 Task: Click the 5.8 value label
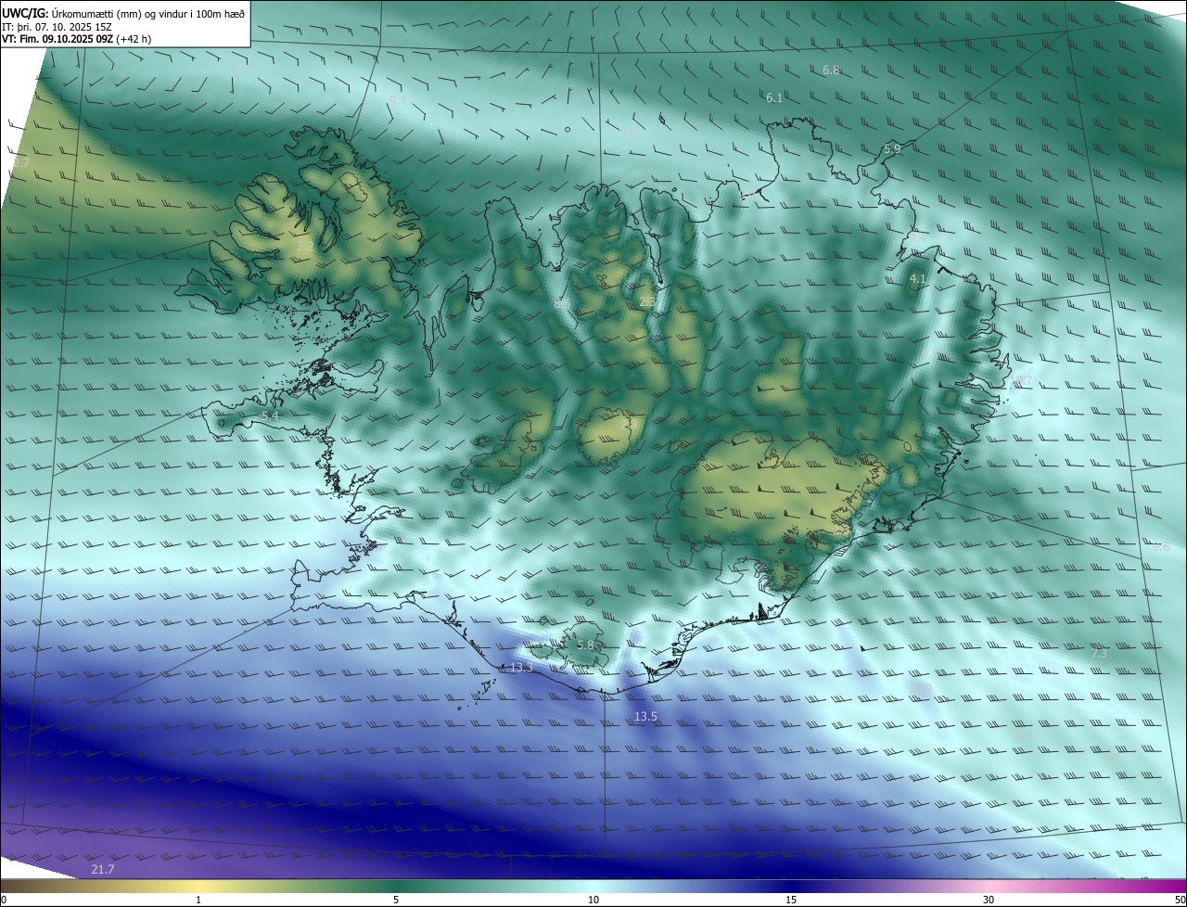(585, 645)
